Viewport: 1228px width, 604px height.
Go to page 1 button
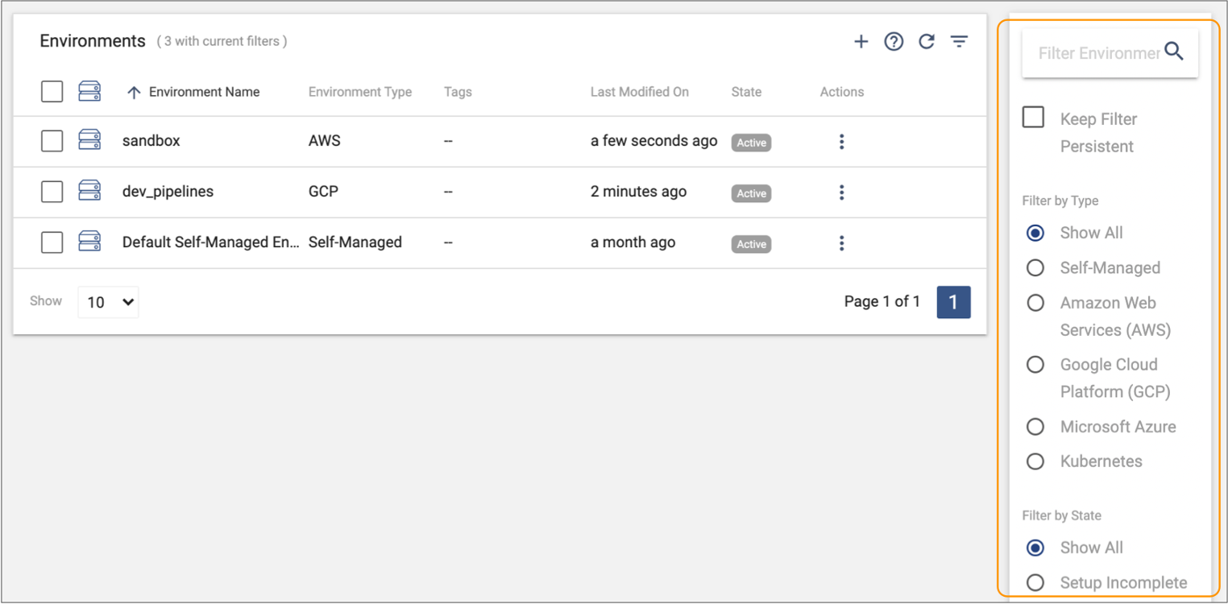[x=953, y=302]
